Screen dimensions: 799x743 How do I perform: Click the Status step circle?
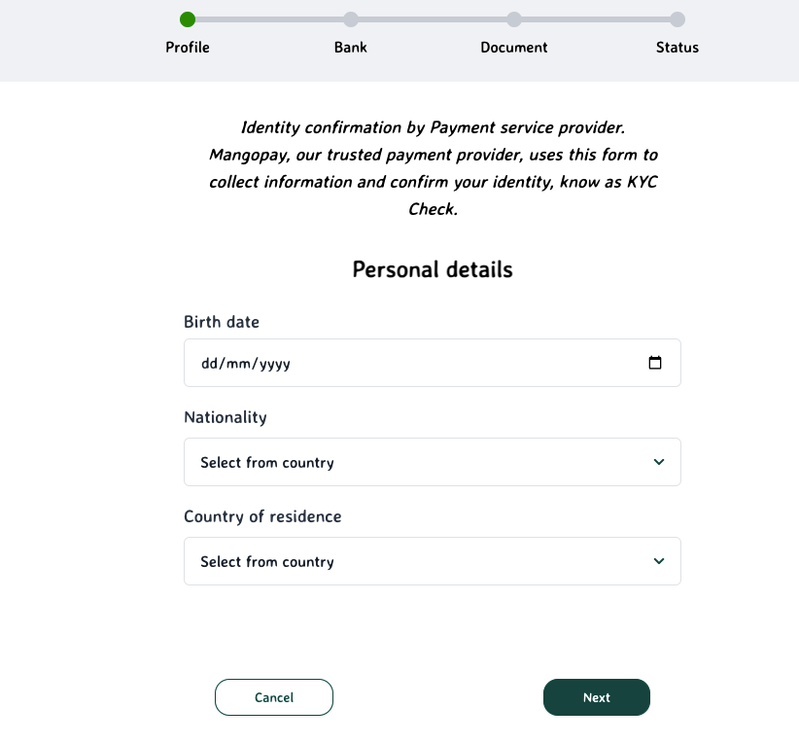pos(677,19)
